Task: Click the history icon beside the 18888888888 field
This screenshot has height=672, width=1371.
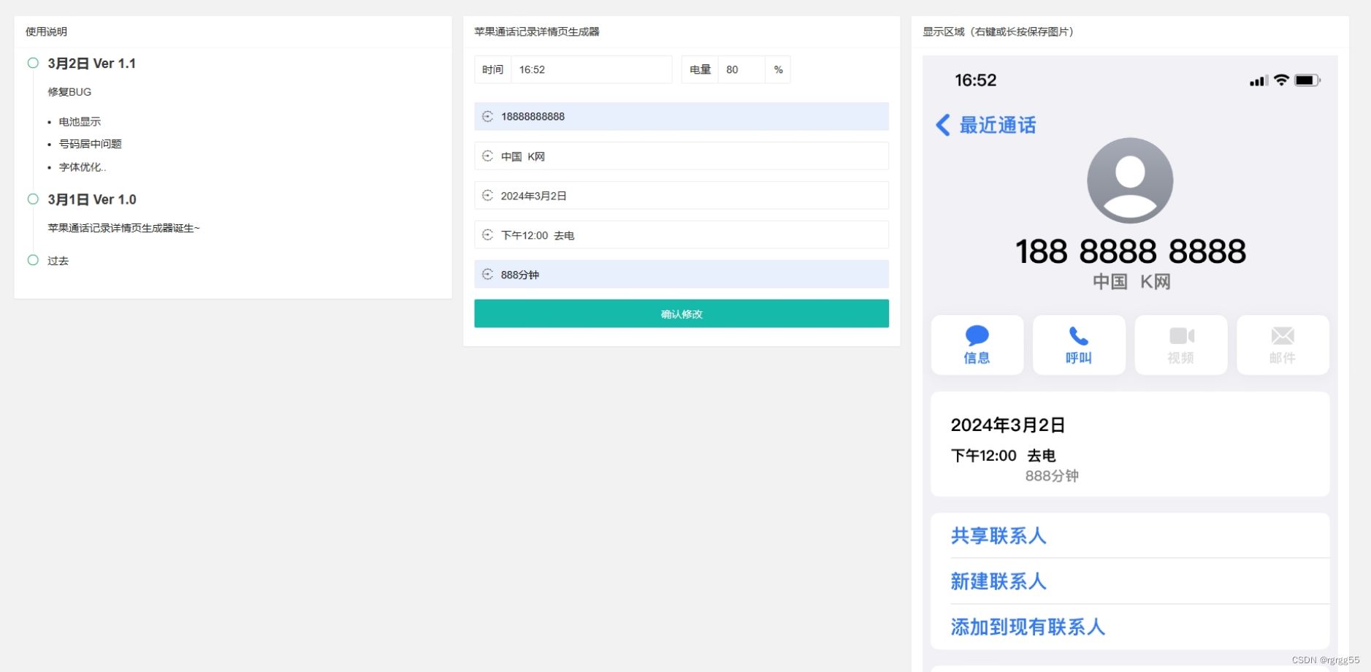Action: [487, 115]
